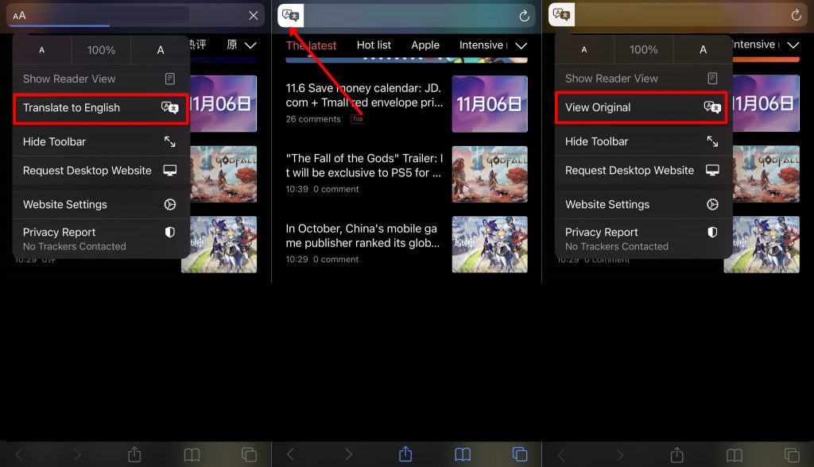Image resolution: width=814 pixels, height=467 pixels.
Task: Open the Hot list tab
Action: tap(374, 45)
